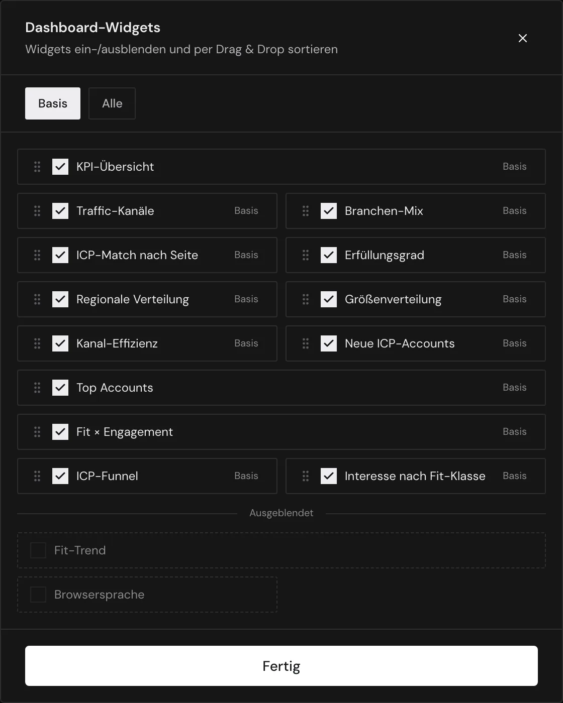Grab the drag handle for Erfüllungsgrad
This screenshot has height=703, width=563.
pos(306,255)
